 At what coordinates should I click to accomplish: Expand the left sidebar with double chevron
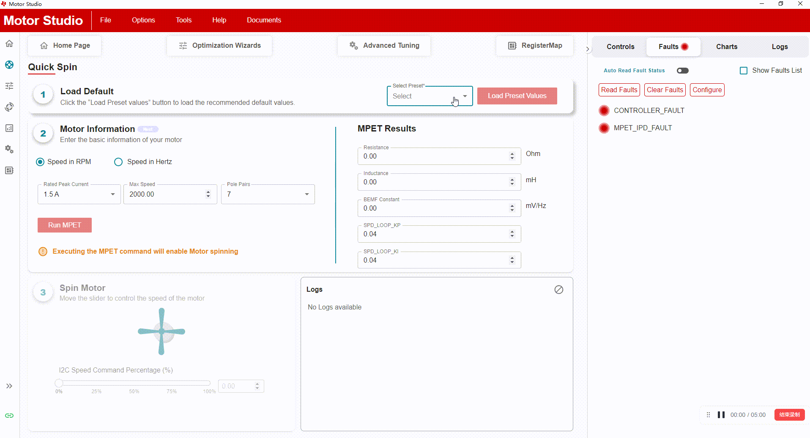click(x=9, y=386)
